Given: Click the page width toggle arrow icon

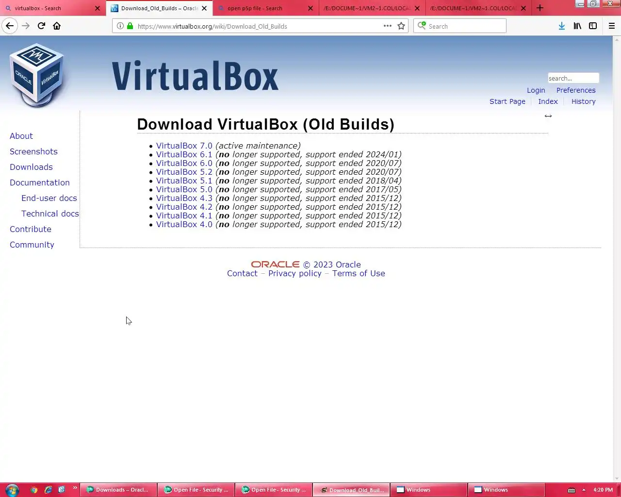Looking at the screenshot, I should coord(548,116).
